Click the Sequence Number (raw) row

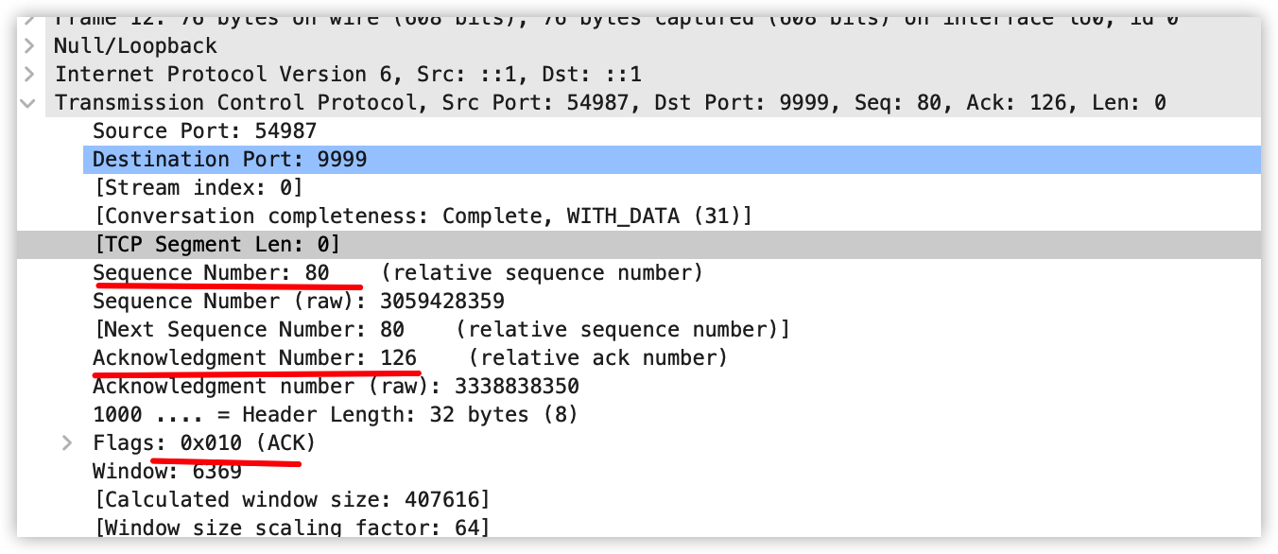coord(298,301)
